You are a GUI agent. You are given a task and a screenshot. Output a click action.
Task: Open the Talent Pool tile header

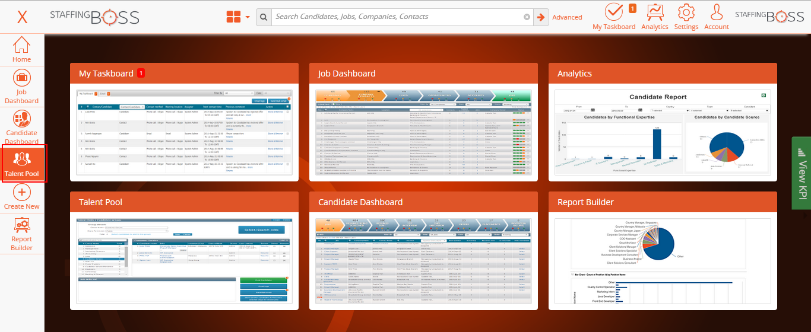184,202
